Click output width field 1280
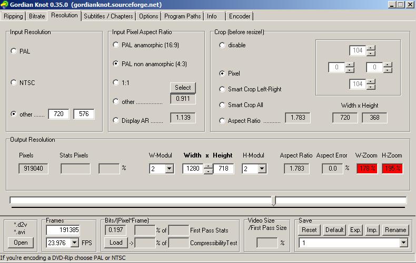Screen dimensions: 416x263 click(x=193, y=169)
